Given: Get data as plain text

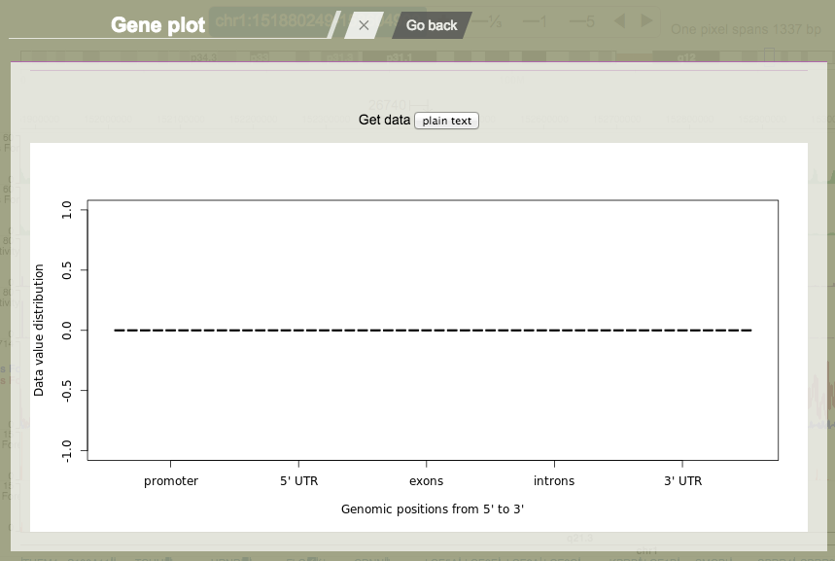Looking at the screenshot, I should [446, 121].
